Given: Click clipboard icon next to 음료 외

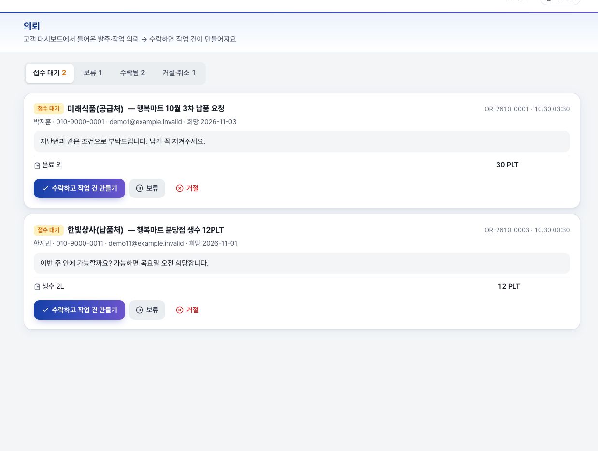Looking at the screenshot, I should 37,165.
